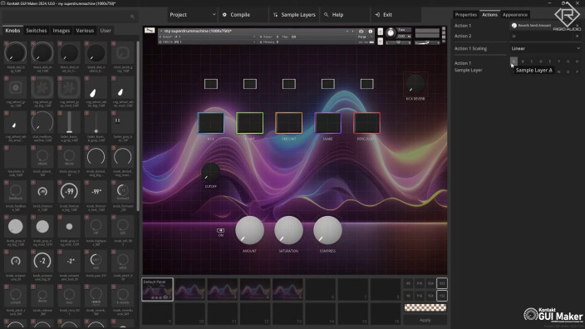
Task: Select the CUTOFF knob
Action: tap(211, 172)
